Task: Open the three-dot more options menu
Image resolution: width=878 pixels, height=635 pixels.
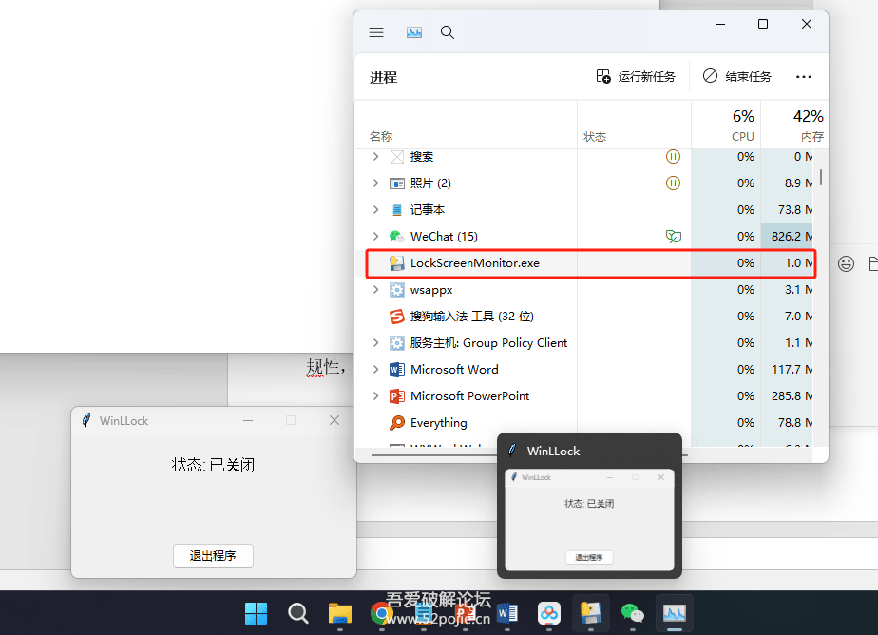Action: pos(804,77)
